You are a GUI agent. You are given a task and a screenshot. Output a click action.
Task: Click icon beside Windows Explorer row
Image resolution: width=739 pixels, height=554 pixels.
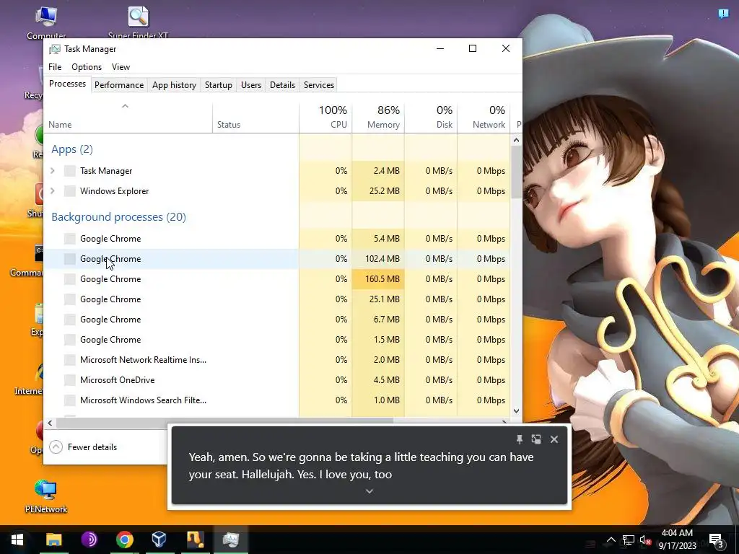(x=70, y=190)
